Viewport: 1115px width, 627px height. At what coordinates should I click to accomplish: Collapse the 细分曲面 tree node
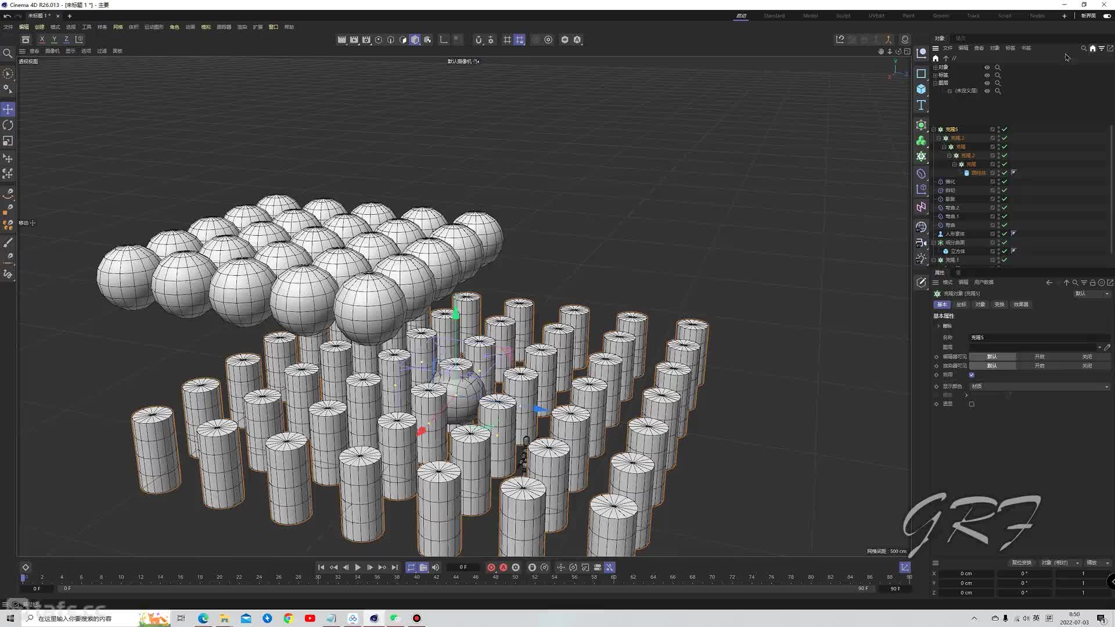(x=934, y=243)
